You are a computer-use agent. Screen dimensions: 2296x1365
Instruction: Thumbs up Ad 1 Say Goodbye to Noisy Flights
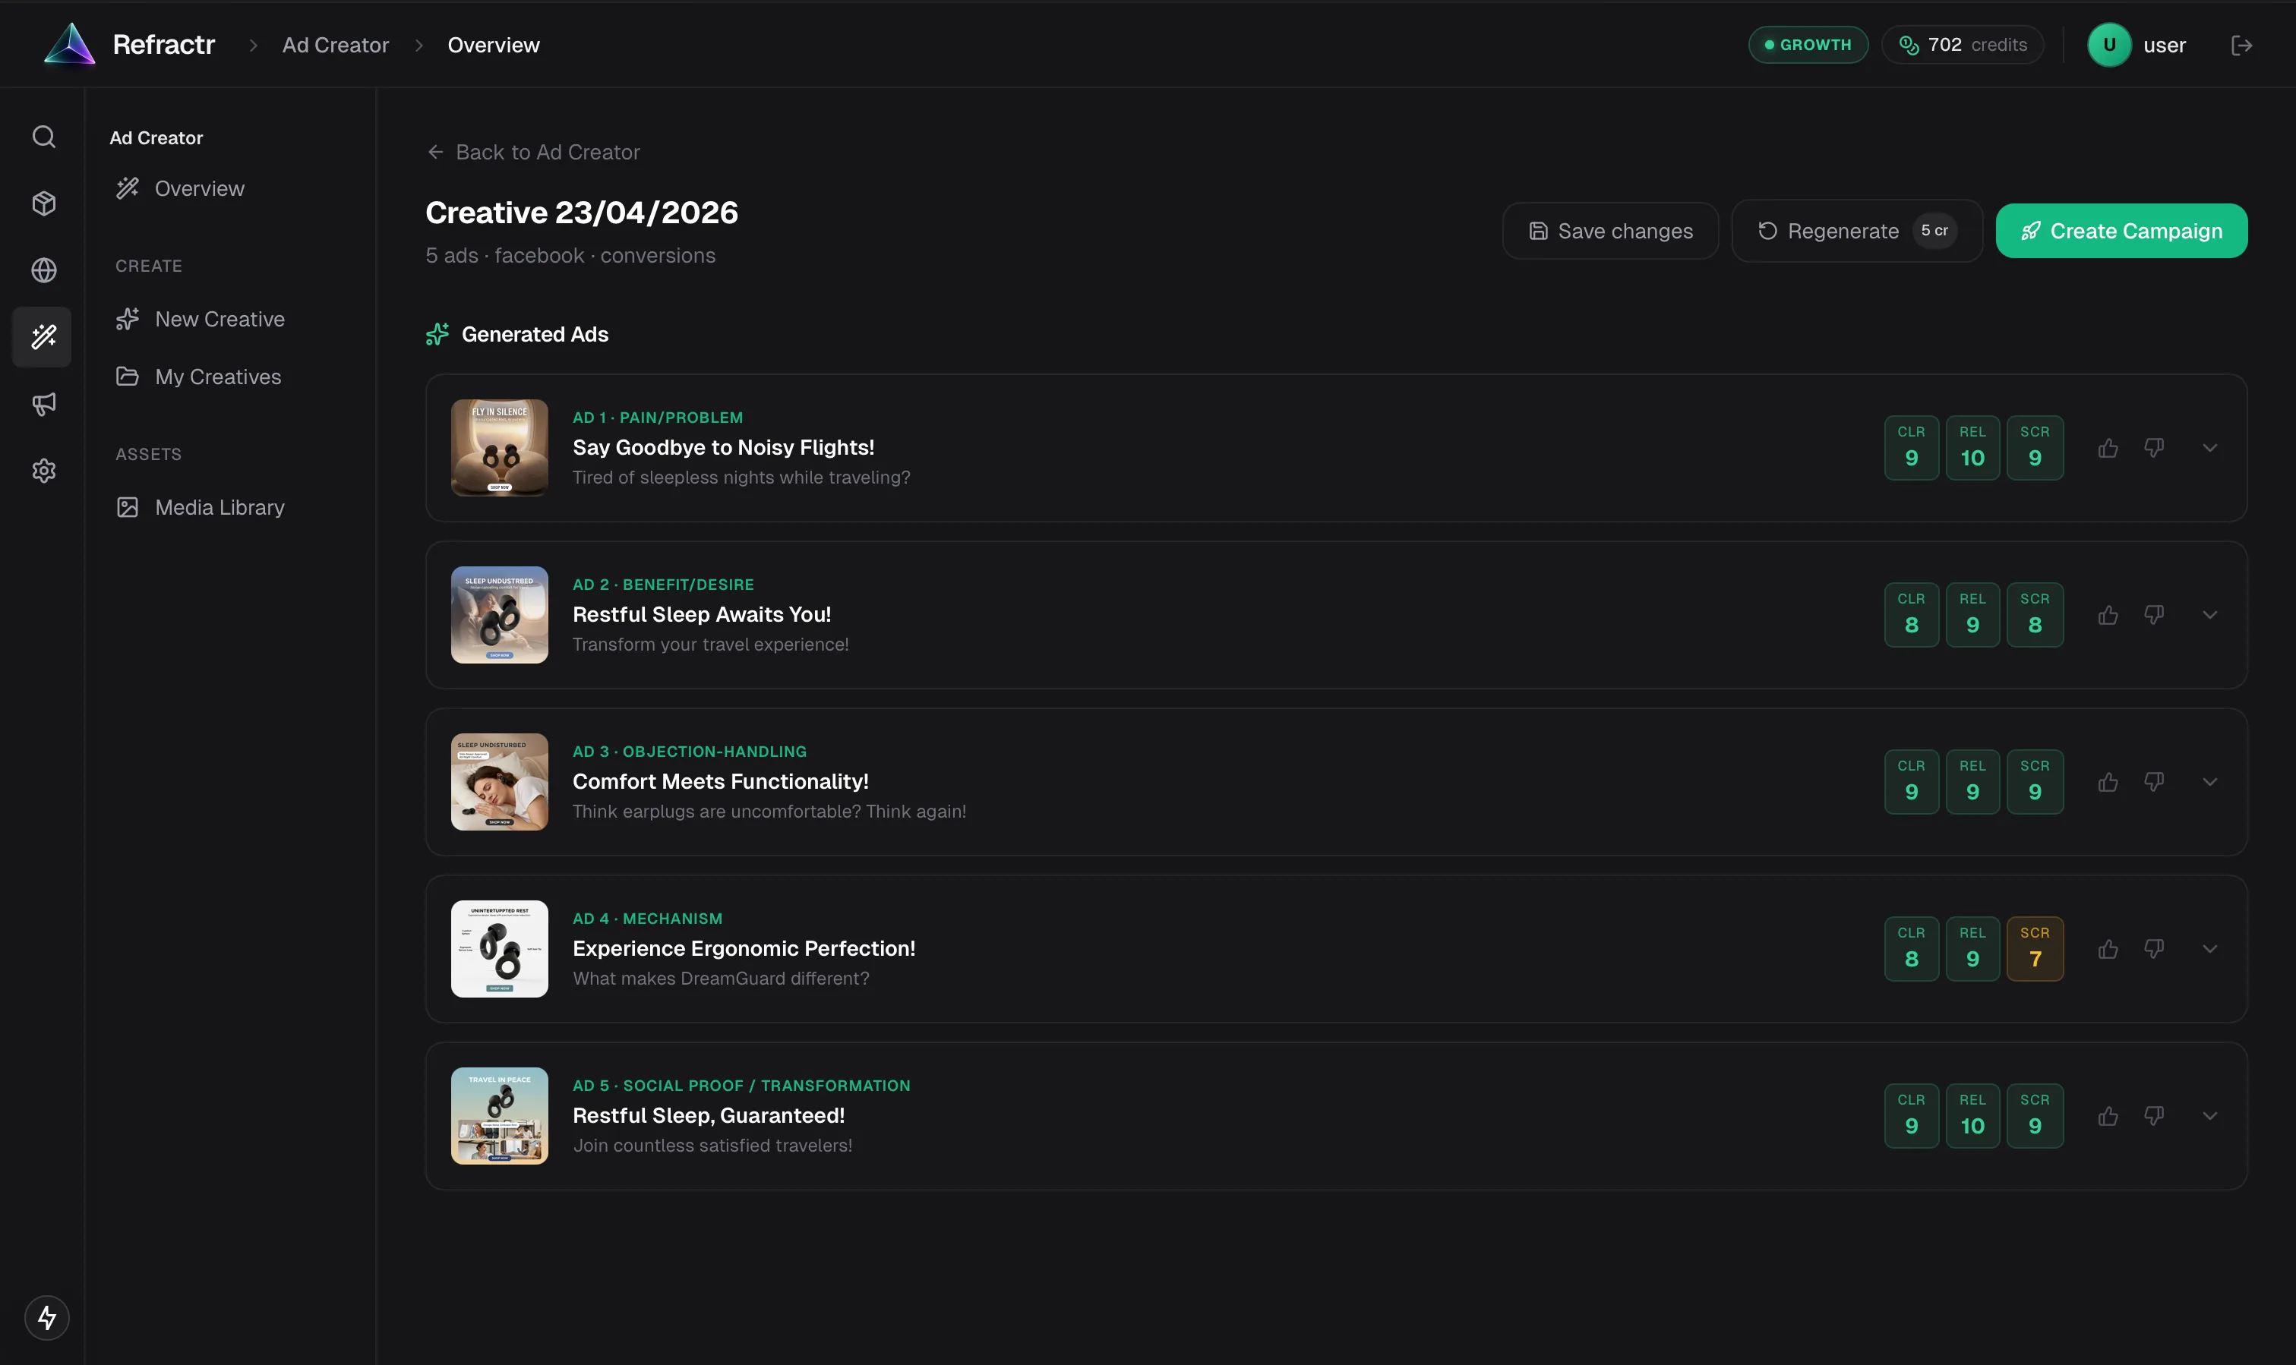[x=2108, y=448]
